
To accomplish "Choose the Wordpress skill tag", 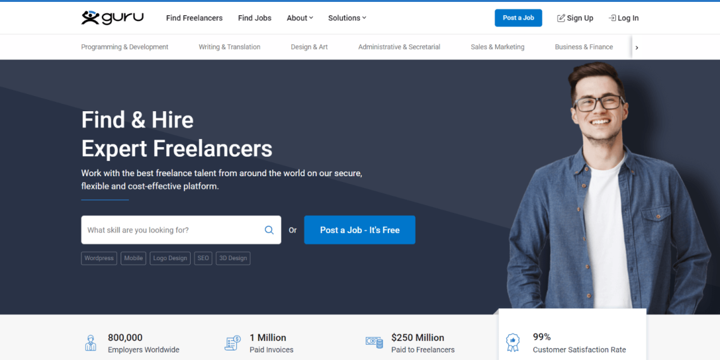I will pyautogui.click(x=99, y=258).
